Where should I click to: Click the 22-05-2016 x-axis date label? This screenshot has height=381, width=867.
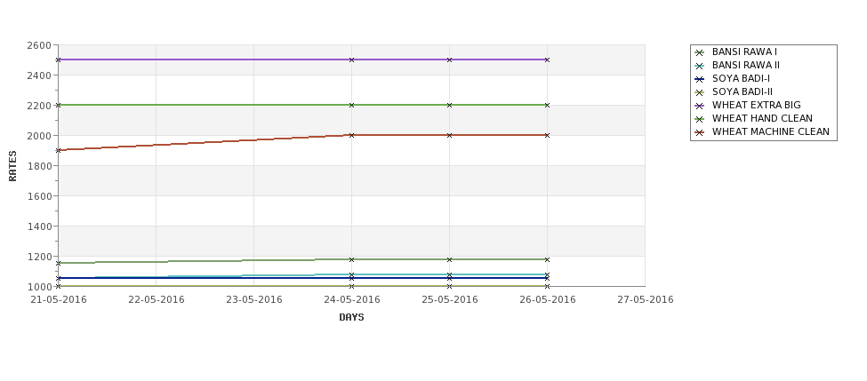click(157, 300)
